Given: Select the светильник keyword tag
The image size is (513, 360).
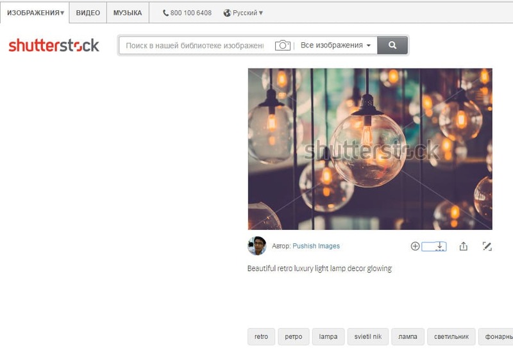Looking at the screenshot, I should pyautogui.click(x=451, y=336).
